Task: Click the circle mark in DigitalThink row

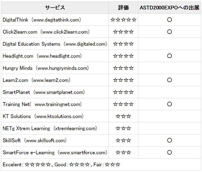Action: [169, 20]
